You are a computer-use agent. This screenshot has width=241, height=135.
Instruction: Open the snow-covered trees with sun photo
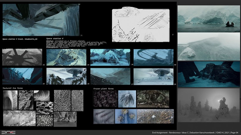pyautogui.click(x=209, y=105)
